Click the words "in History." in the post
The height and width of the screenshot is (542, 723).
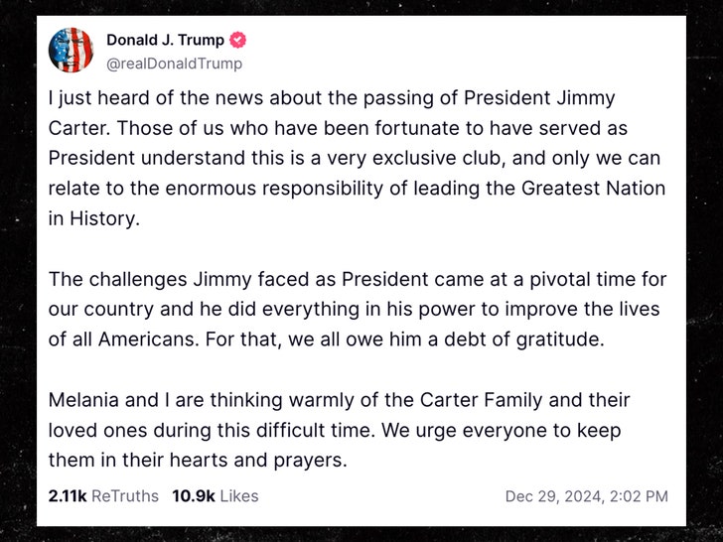click(94, 219)
